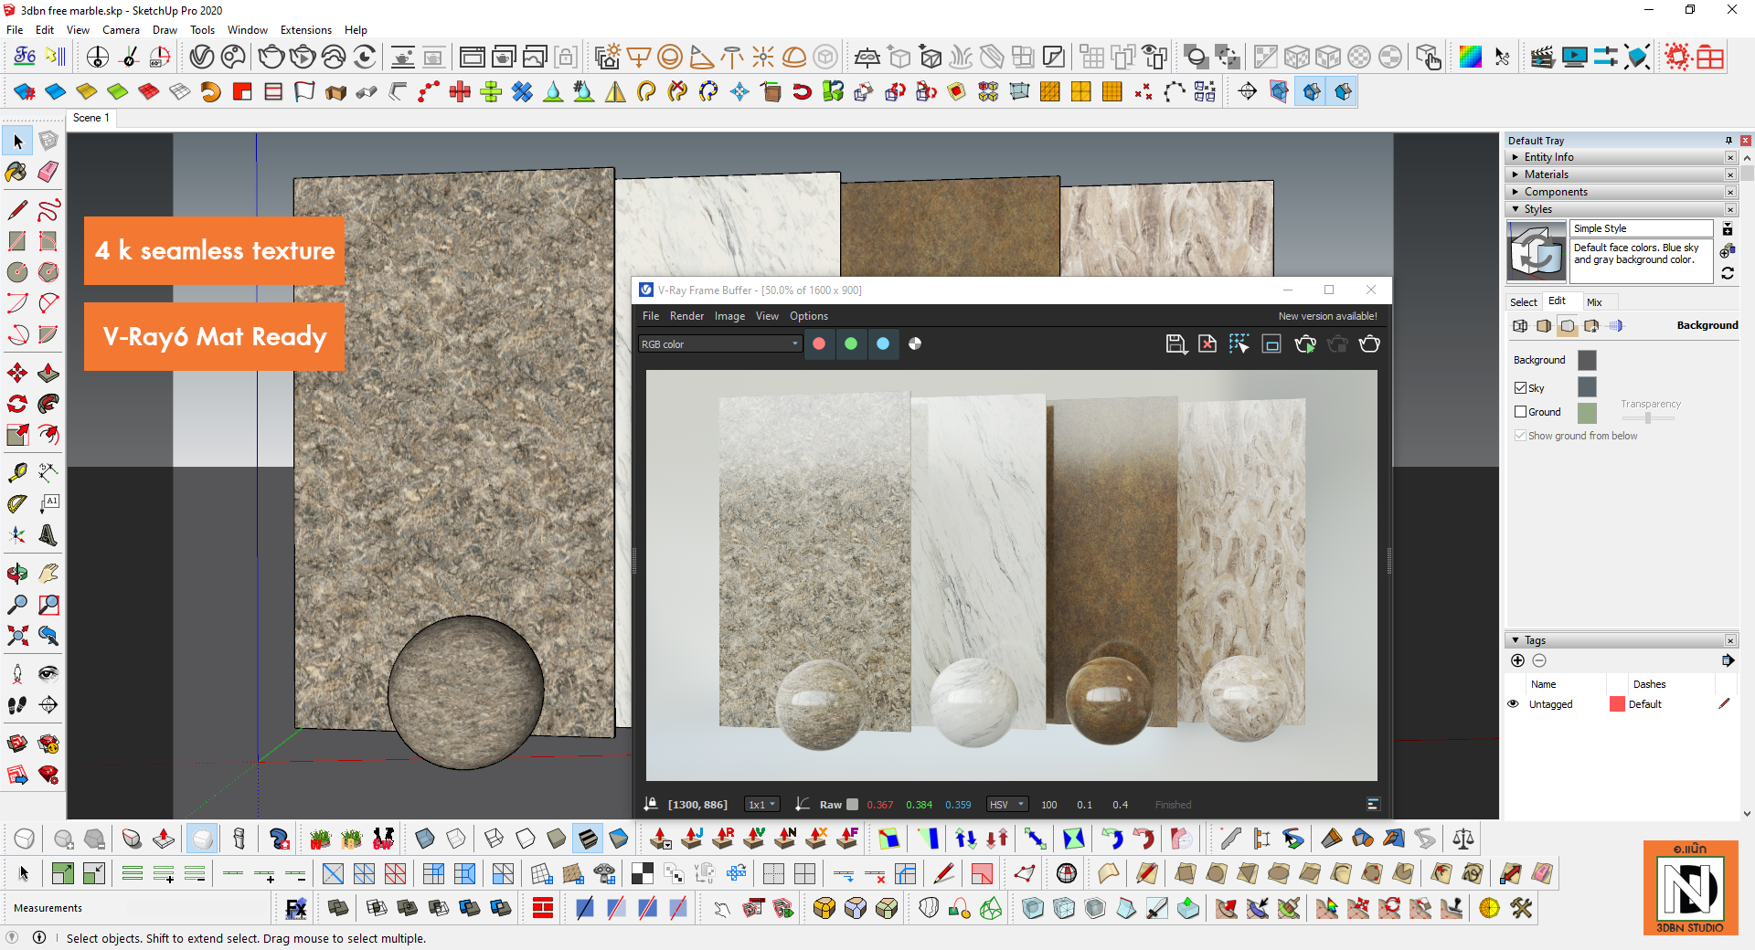Toggle the Sky checkbox
The width and height of the screenshot is (1755, 950).
[1521, 388]
